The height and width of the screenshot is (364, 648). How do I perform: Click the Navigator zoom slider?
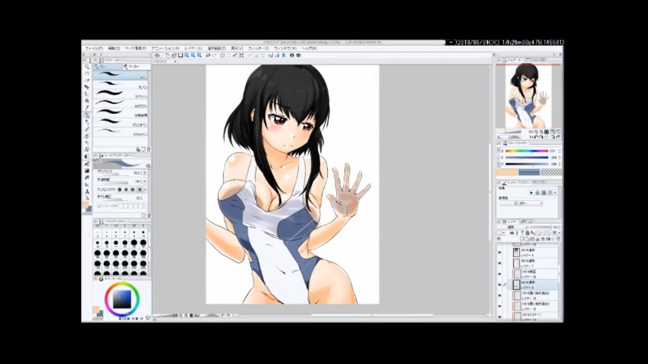[509, 132]
